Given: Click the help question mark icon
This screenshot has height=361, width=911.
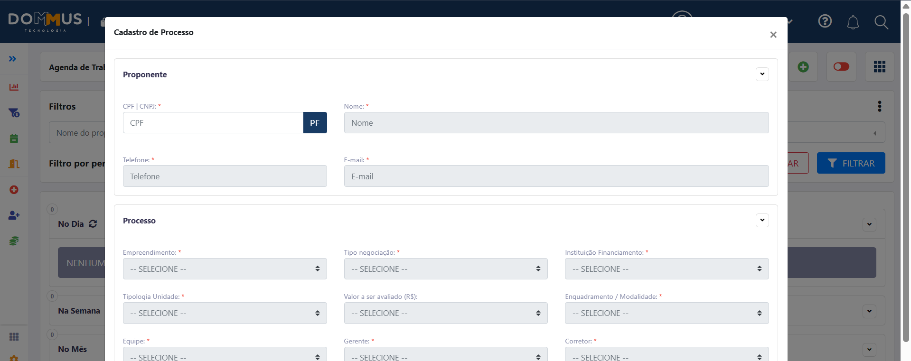Looking at the screenshot, I should point(825,21).
